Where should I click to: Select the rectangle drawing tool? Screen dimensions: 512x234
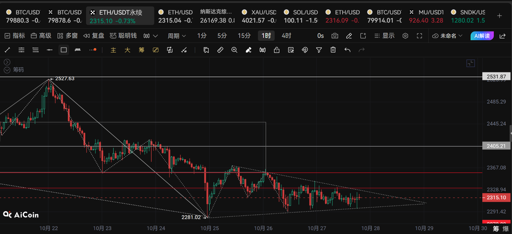click(64, 50)
